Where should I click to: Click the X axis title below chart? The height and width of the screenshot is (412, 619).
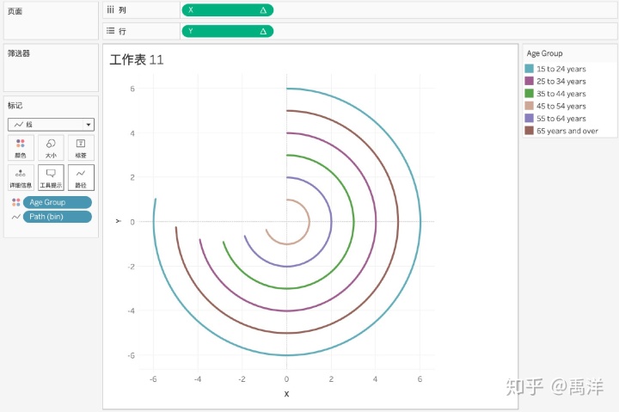point(286,394)
